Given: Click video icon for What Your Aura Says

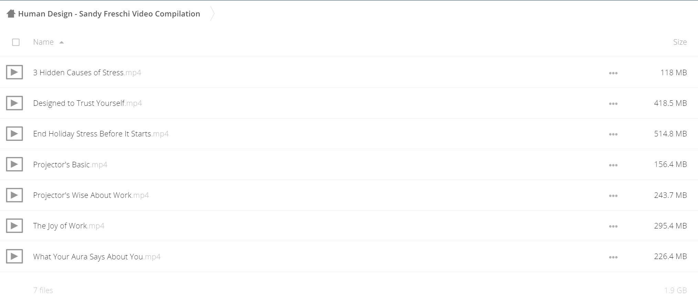Looking at the screenshot, I should pyautogui.click(x=14, y=256).
